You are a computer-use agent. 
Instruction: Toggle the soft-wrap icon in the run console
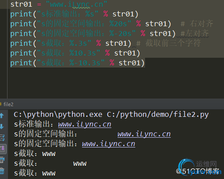[x=2, y=138]
